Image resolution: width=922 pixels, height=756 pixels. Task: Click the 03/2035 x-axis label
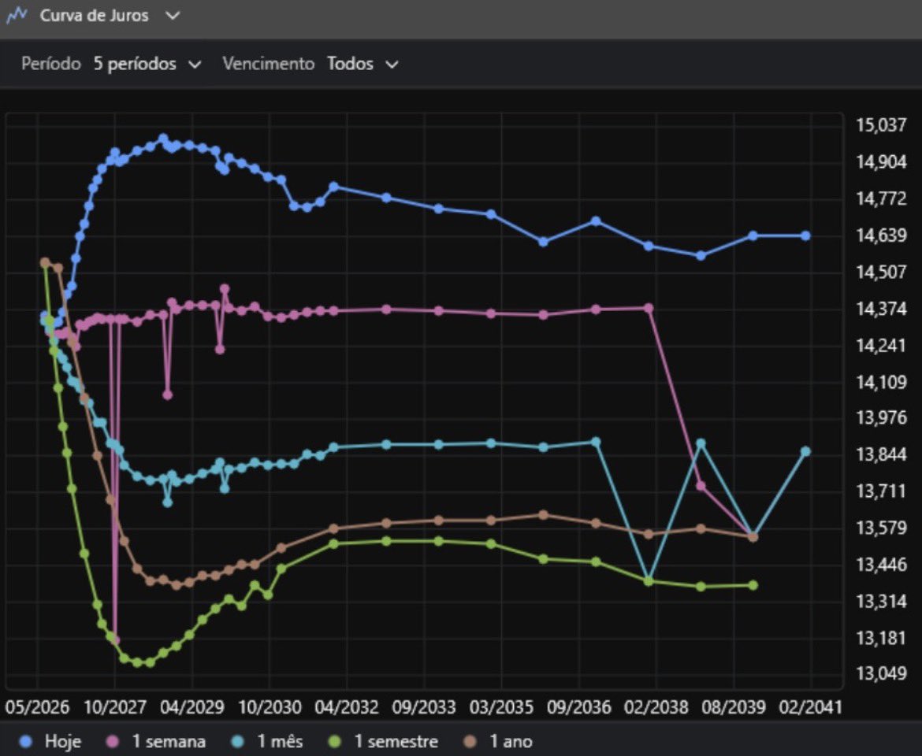[x=501, y=706]
